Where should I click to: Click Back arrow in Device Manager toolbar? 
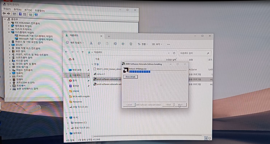pyautogui.click(x=4, y=14)
